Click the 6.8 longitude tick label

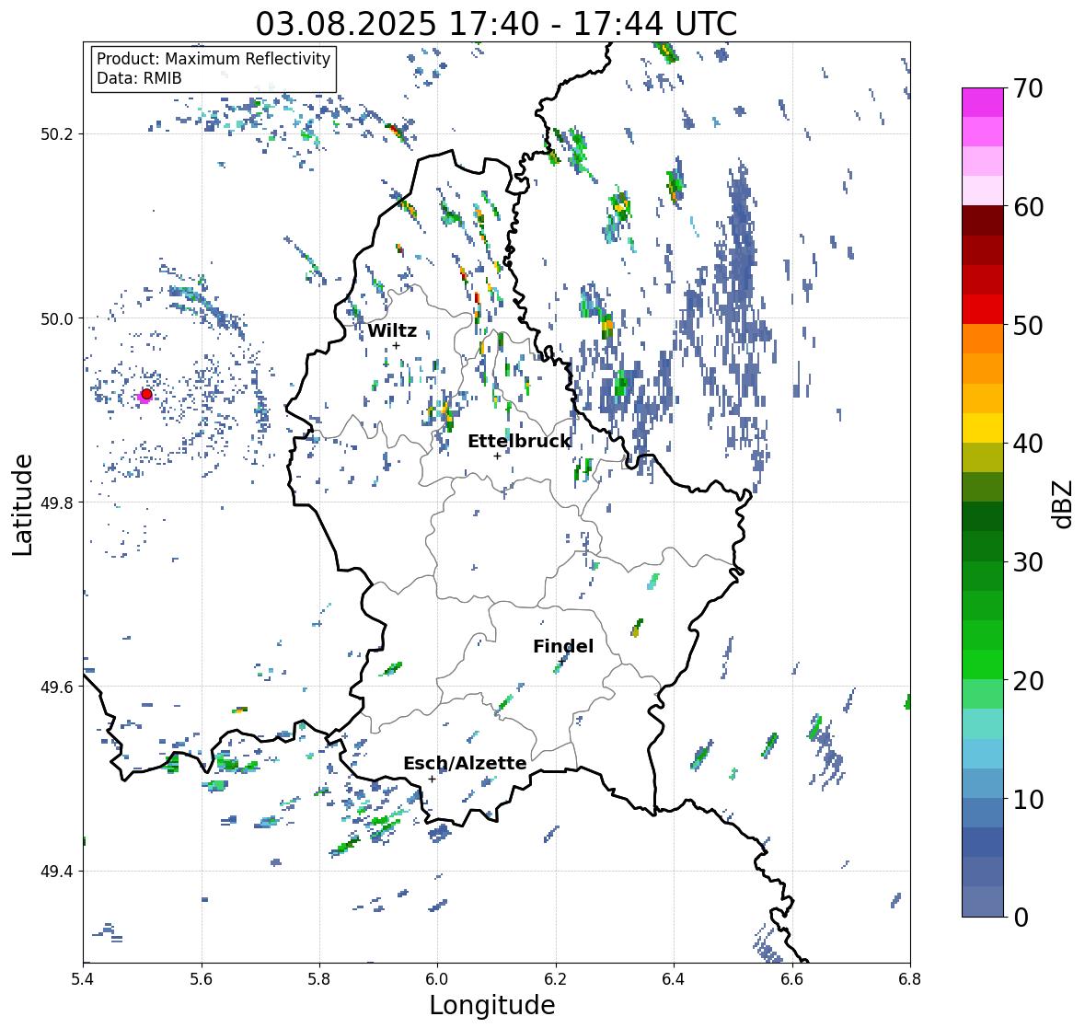[909, 978]
